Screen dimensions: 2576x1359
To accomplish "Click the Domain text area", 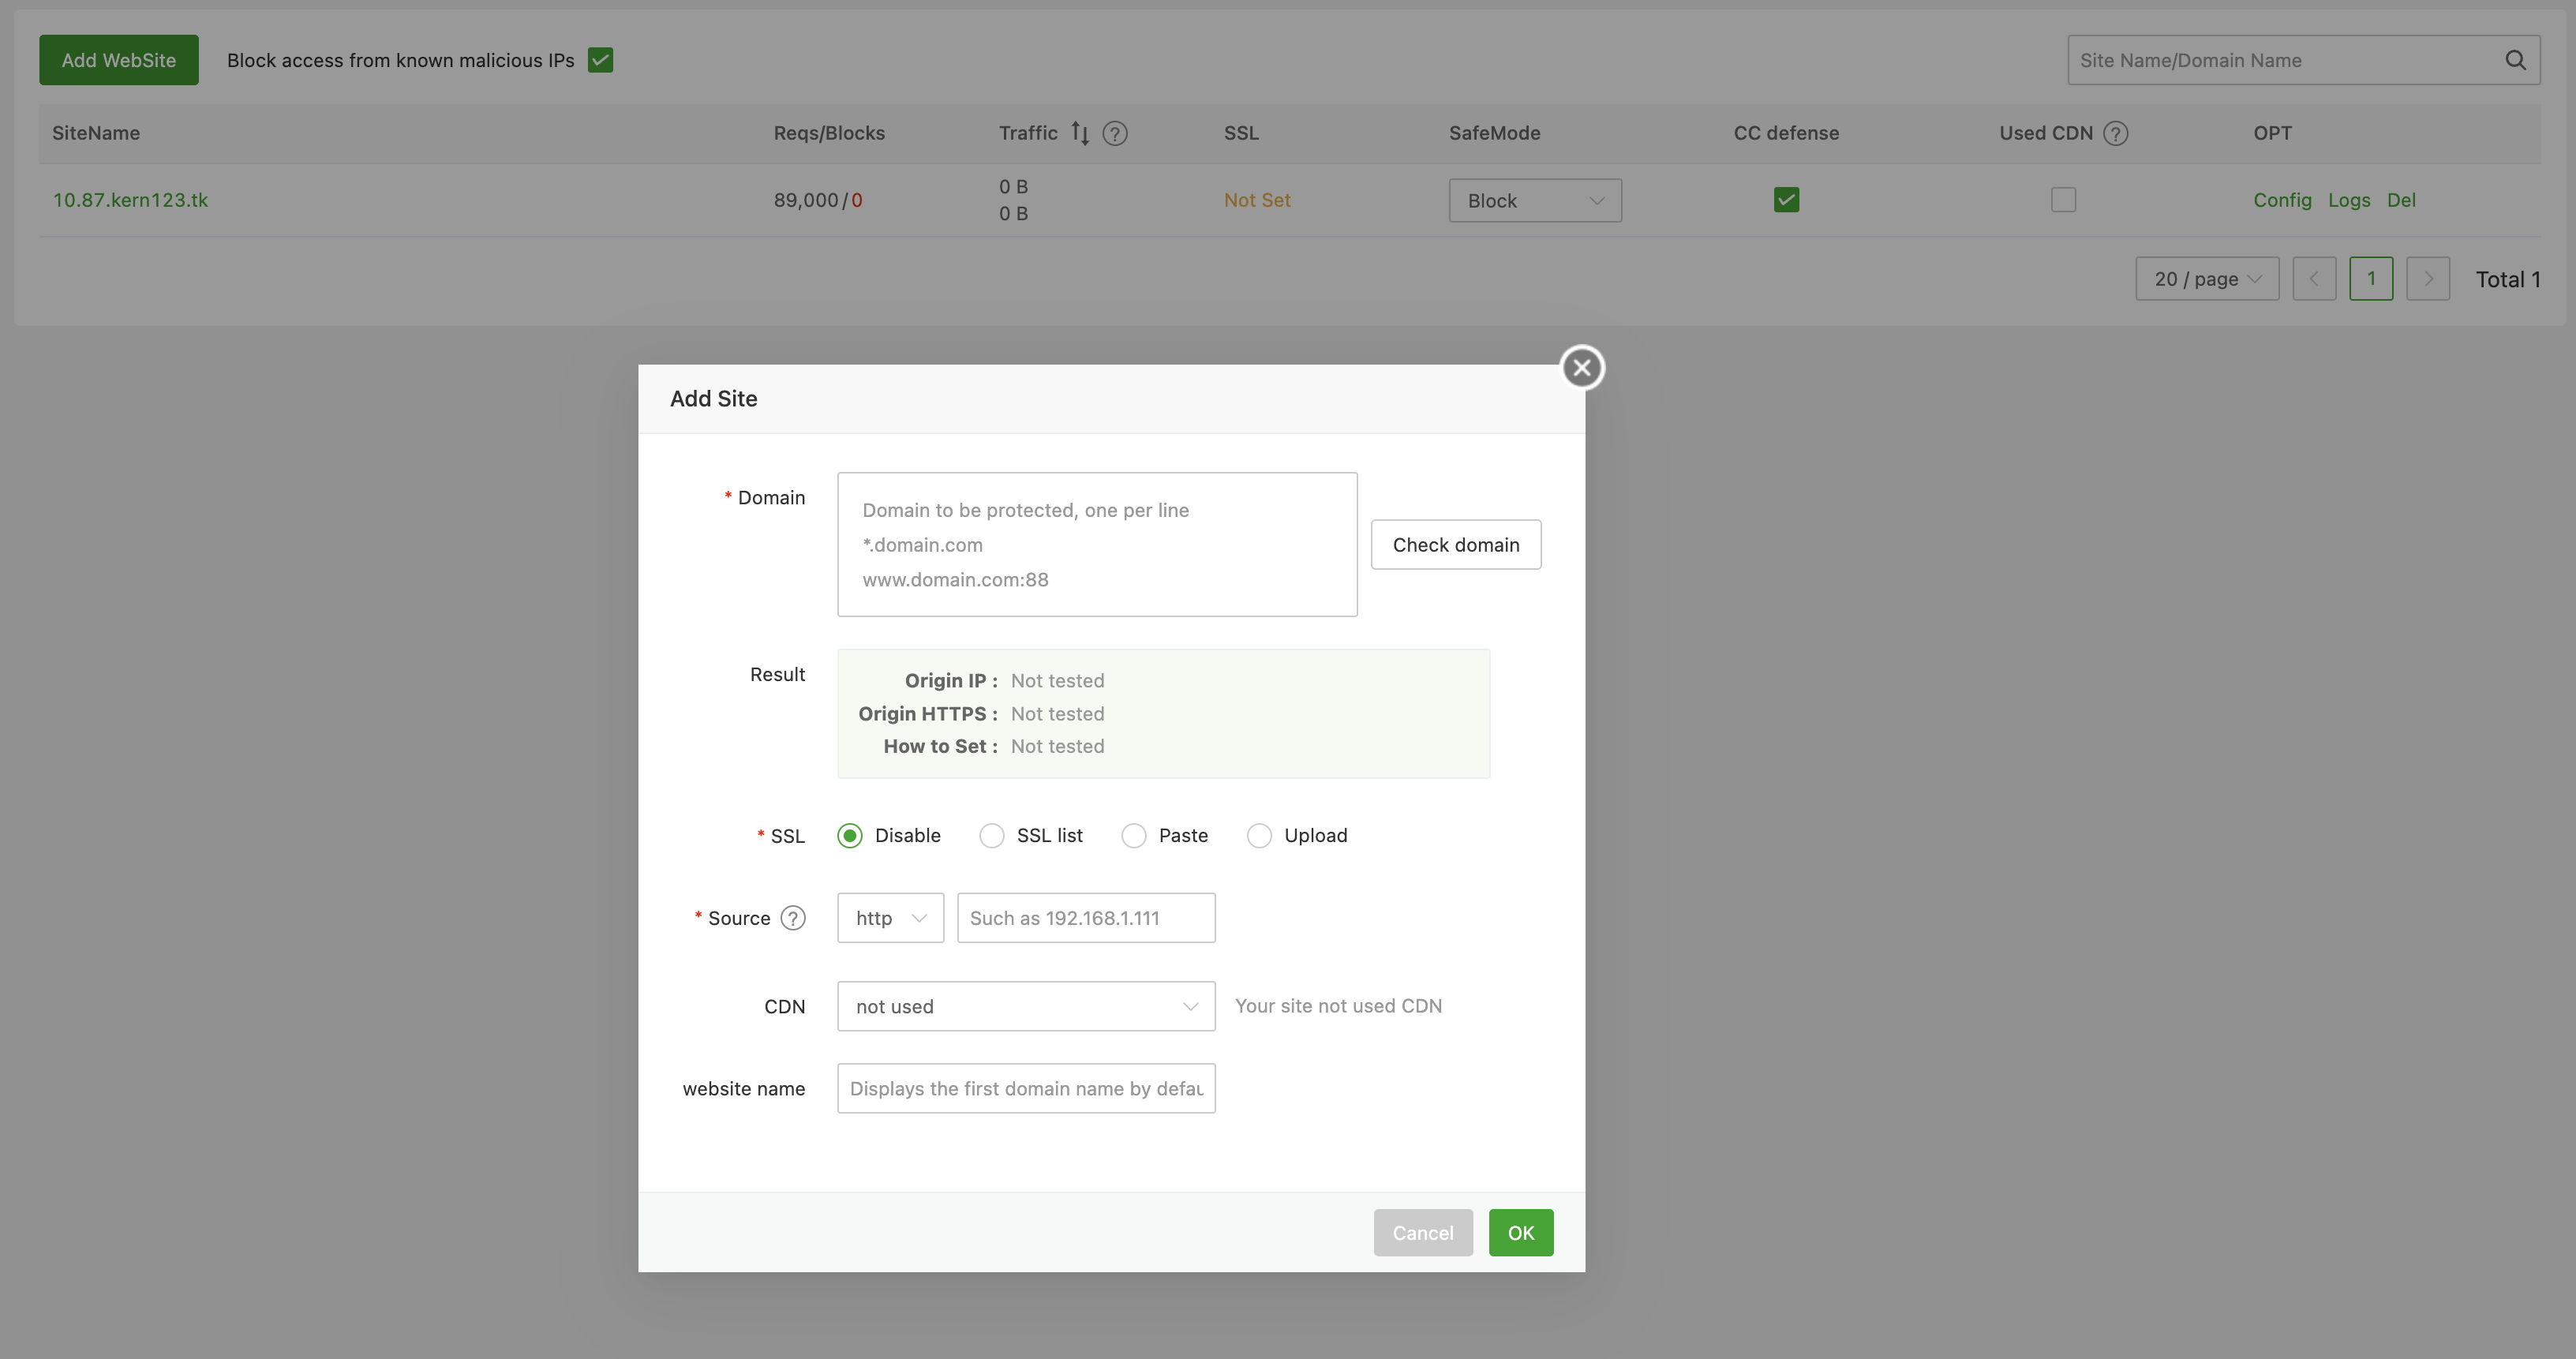I will click(x=1096, y=545).
